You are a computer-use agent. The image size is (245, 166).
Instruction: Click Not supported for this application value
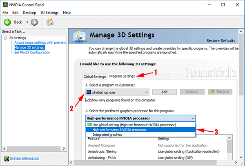pyautogui.click(x=183, y=146)
